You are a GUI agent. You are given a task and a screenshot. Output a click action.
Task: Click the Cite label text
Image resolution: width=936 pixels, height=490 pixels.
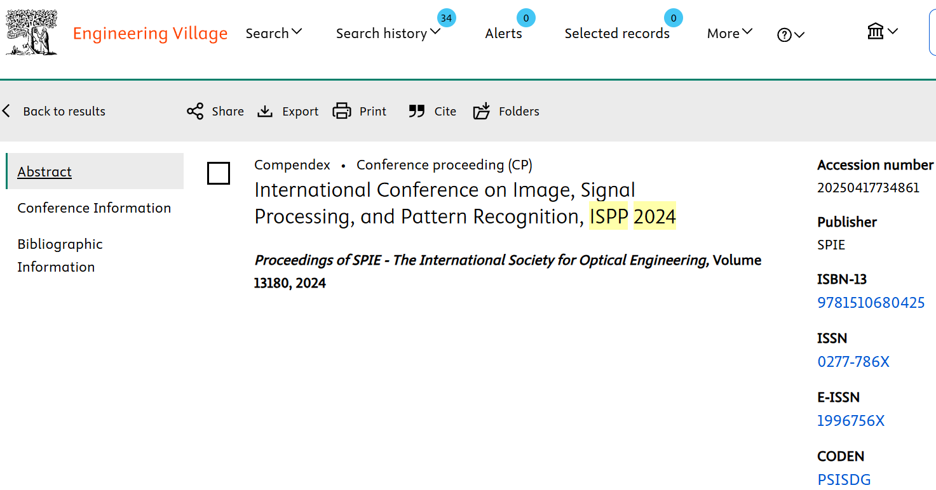(x=445, y=111)
